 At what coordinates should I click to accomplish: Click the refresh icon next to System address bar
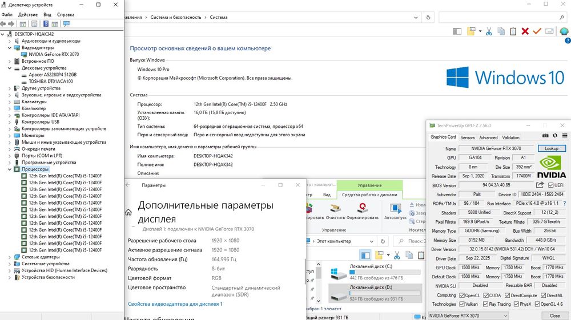(x=428, y=18)
